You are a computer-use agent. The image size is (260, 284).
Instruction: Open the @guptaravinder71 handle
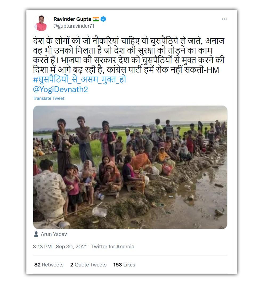pyautogui.click(x=74, y=26)
